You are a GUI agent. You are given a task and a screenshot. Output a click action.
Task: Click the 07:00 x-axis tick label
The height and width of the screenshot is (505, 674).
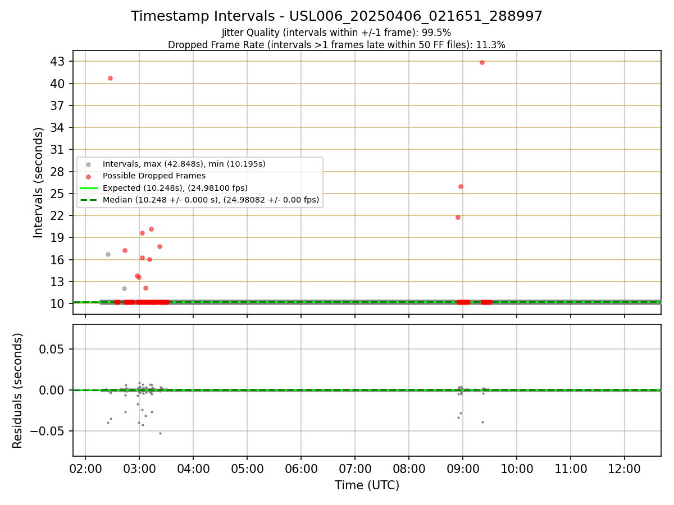[355, 469]
